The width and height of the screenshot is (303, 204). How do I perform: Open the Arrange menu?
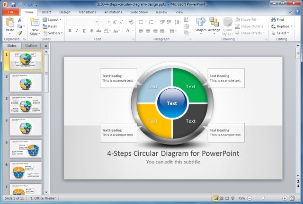click(x=214, y=26)
